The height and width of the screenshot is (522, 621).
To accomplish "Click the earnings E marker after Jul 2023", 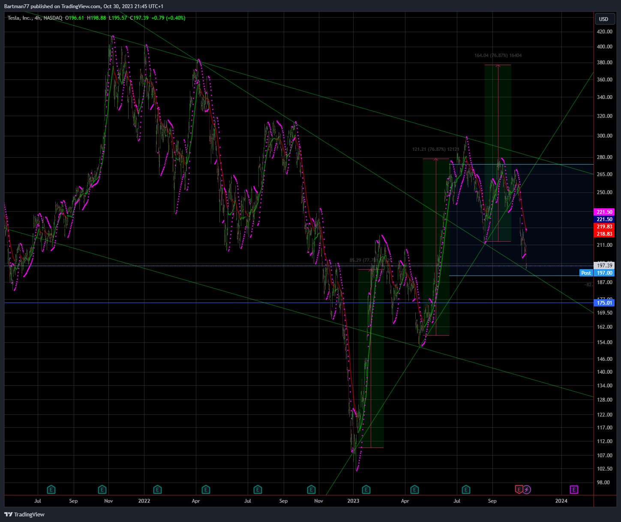I will click(466, 489).
